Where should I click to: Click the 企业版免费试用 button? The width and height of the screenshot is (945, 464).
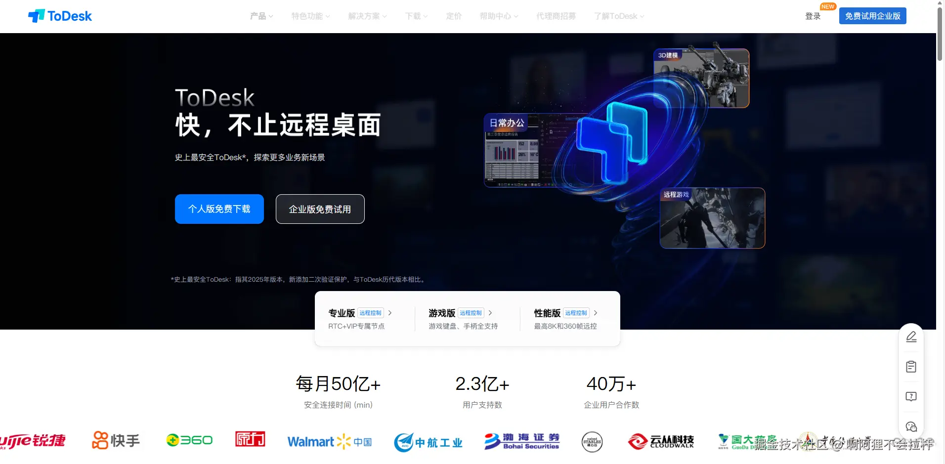pos(320,209)
